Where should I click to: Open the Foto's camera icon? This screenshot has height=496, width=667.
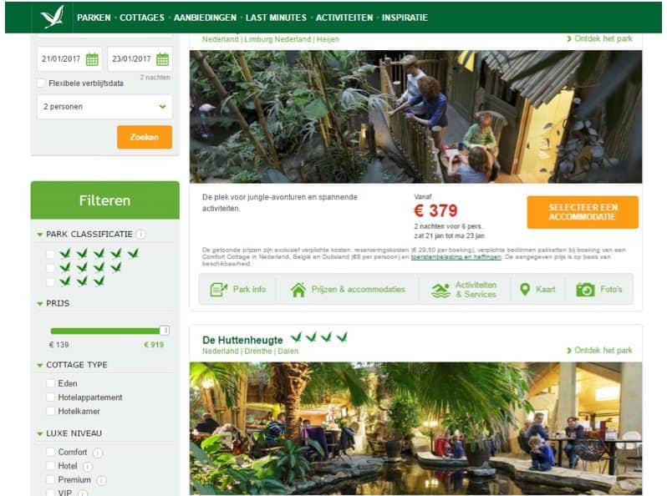585,290
